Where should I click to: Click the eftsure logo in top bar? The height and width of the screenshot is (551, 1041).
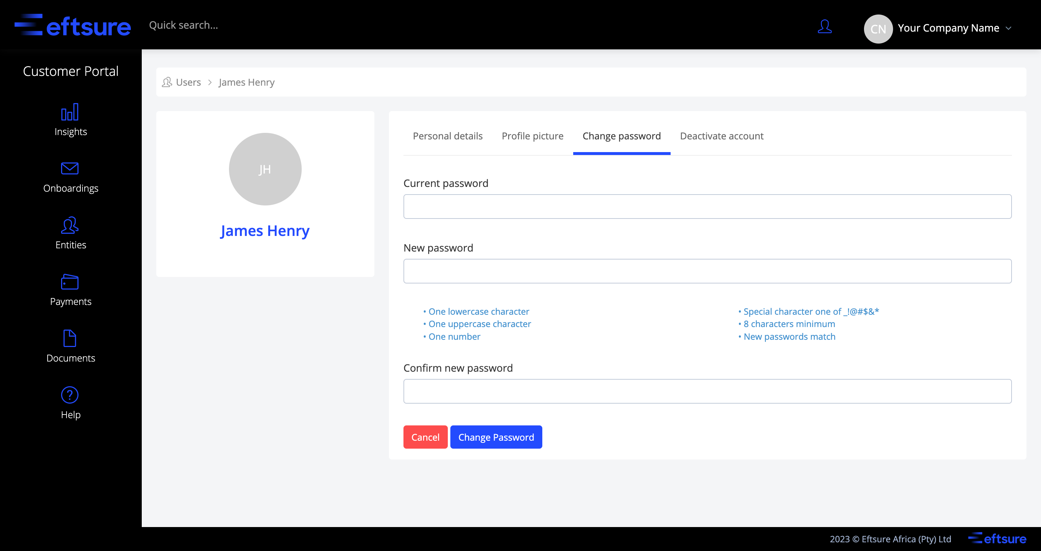[x=73, y=25]
